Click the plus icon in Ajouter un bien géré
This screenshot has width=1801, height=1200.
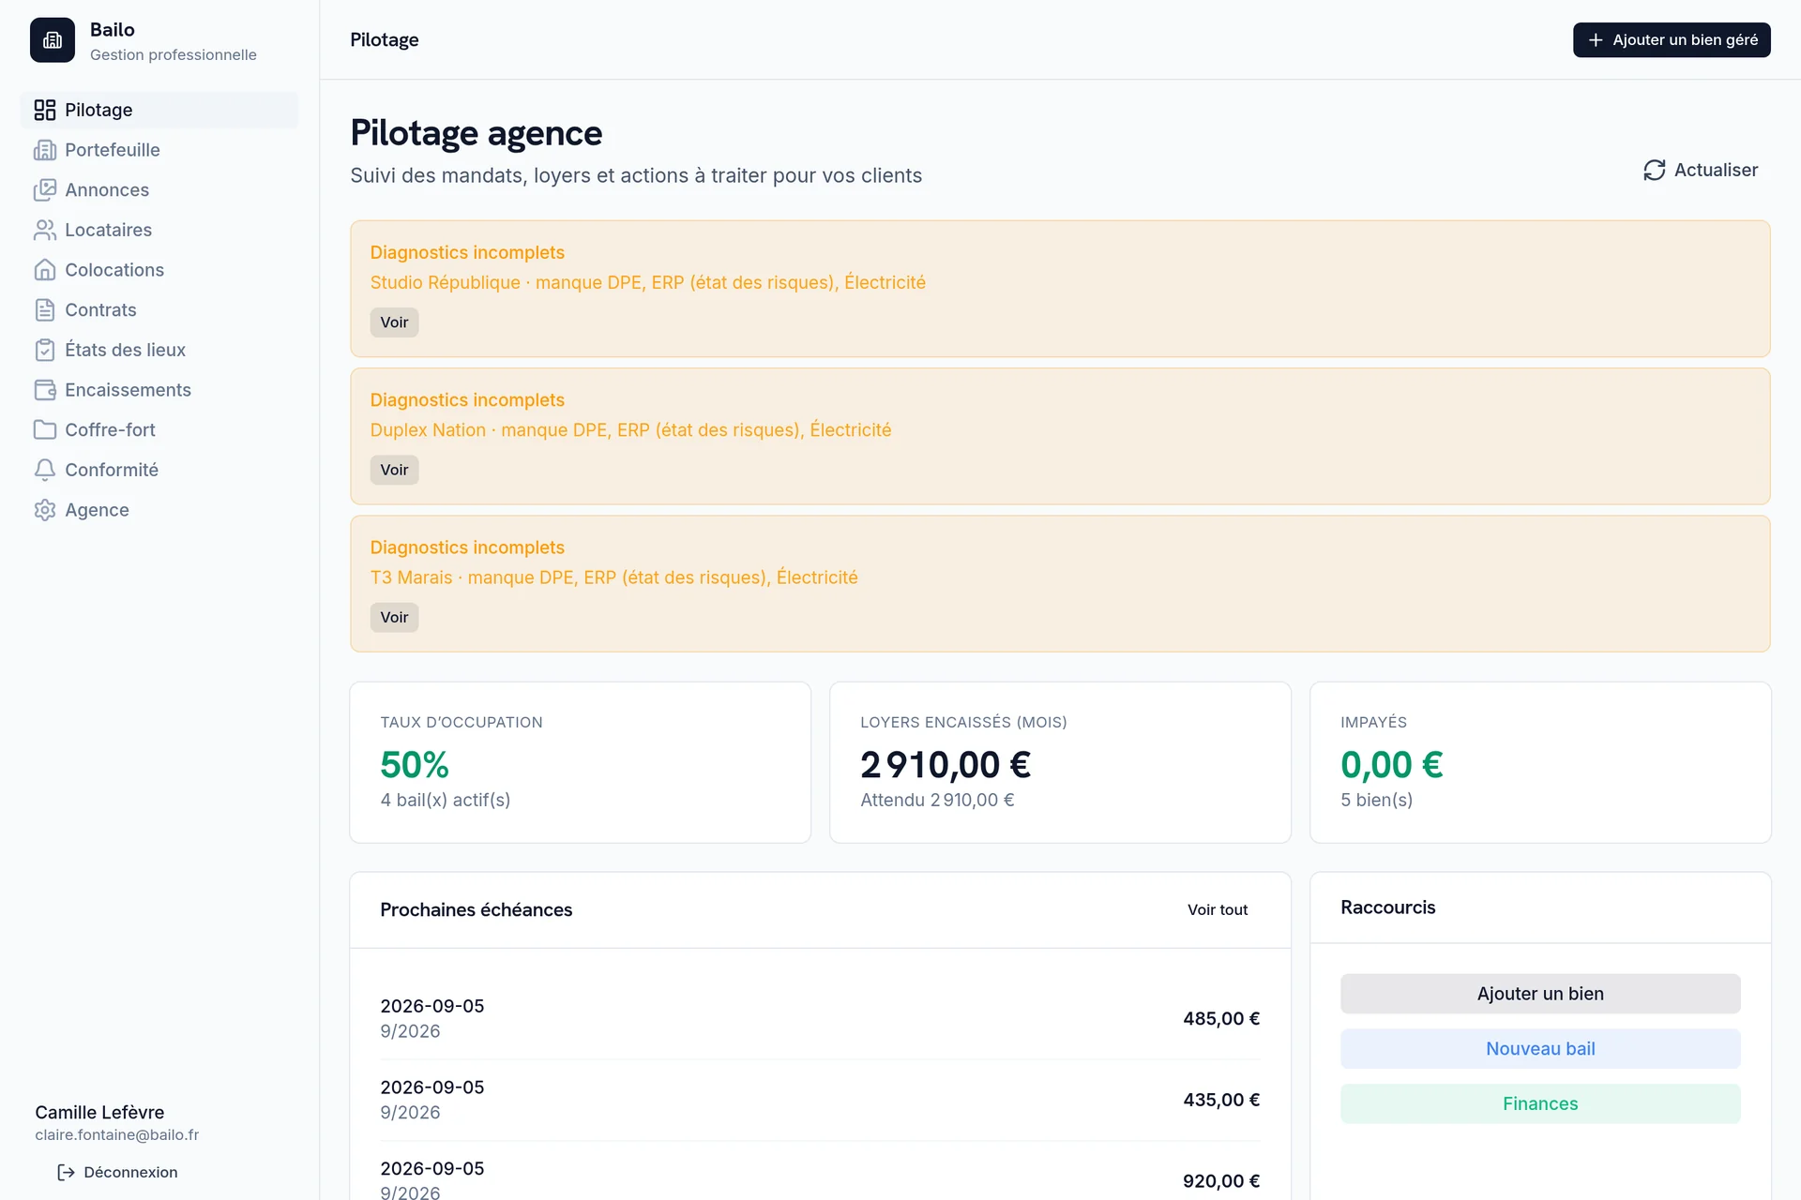[x=1596, y=39]
